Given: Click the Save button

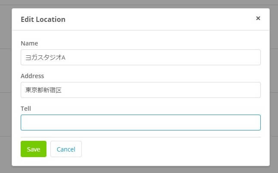Looking at the screenshot, I should point(34,149).
